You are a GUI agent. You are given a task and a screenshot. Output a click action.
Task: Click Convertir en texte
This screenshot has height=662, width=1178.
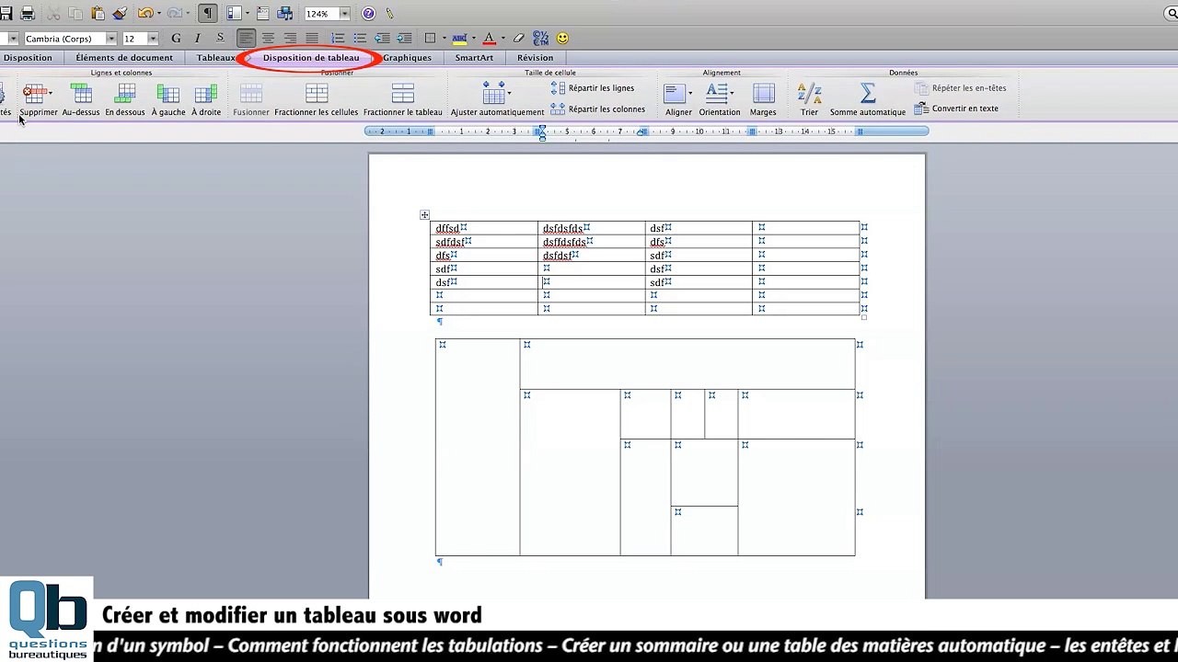pos(956,108)
